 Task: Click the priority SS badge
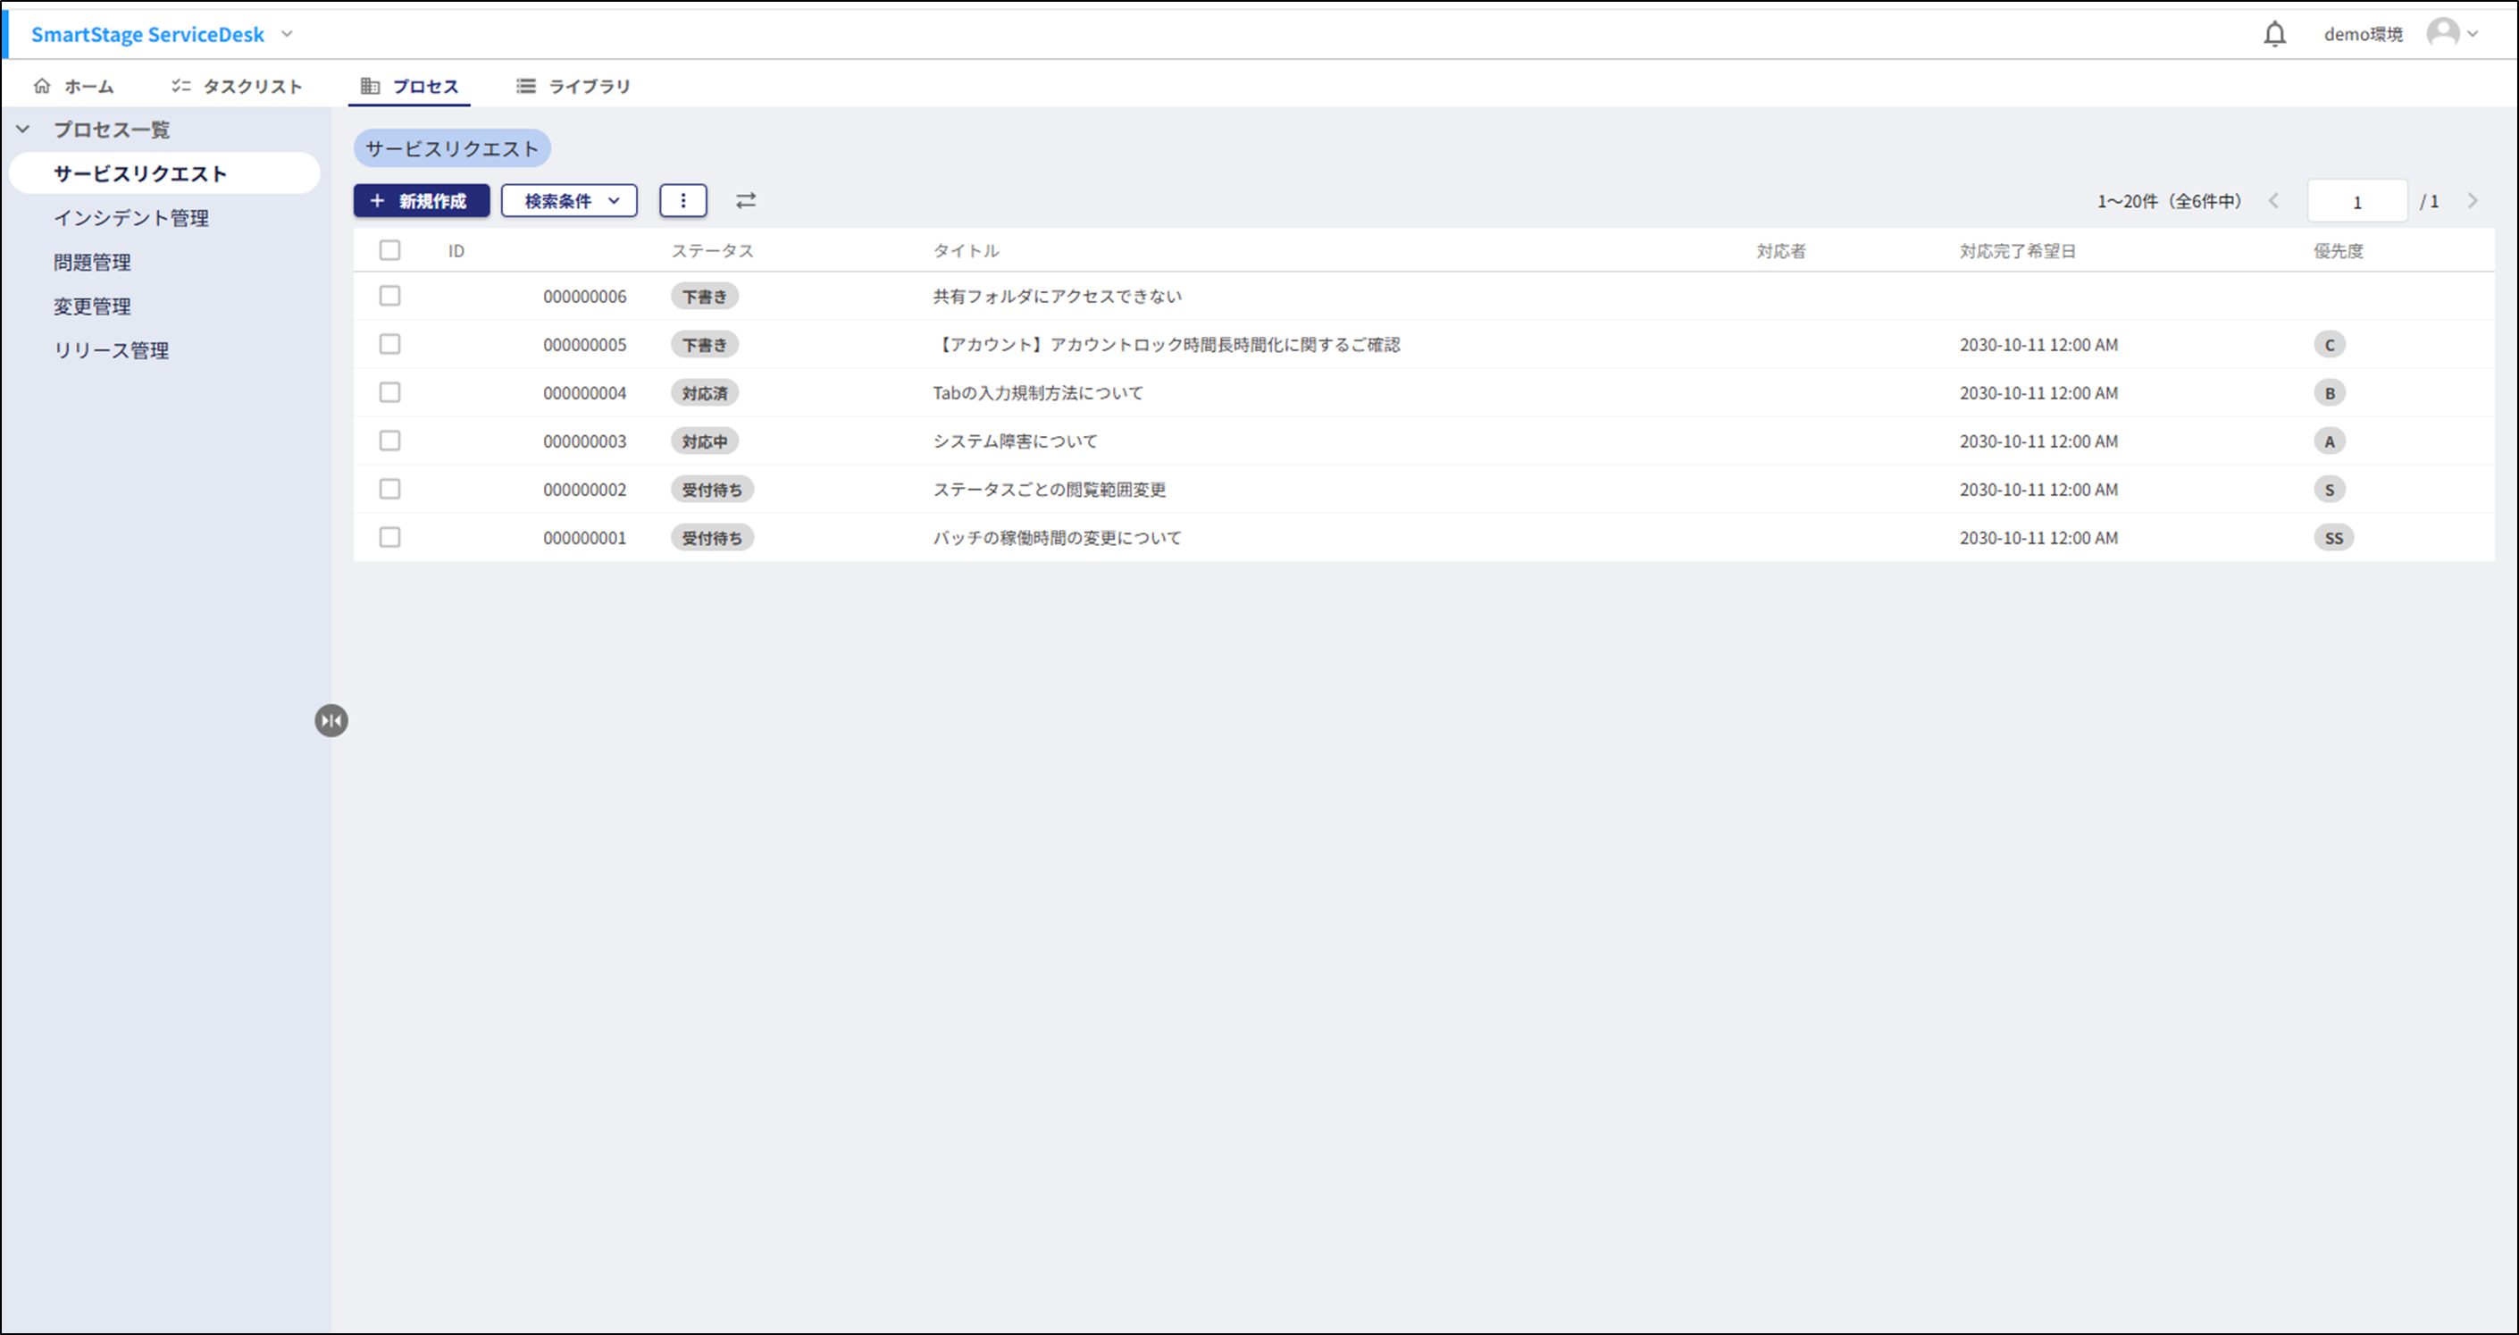point(2333,538)
